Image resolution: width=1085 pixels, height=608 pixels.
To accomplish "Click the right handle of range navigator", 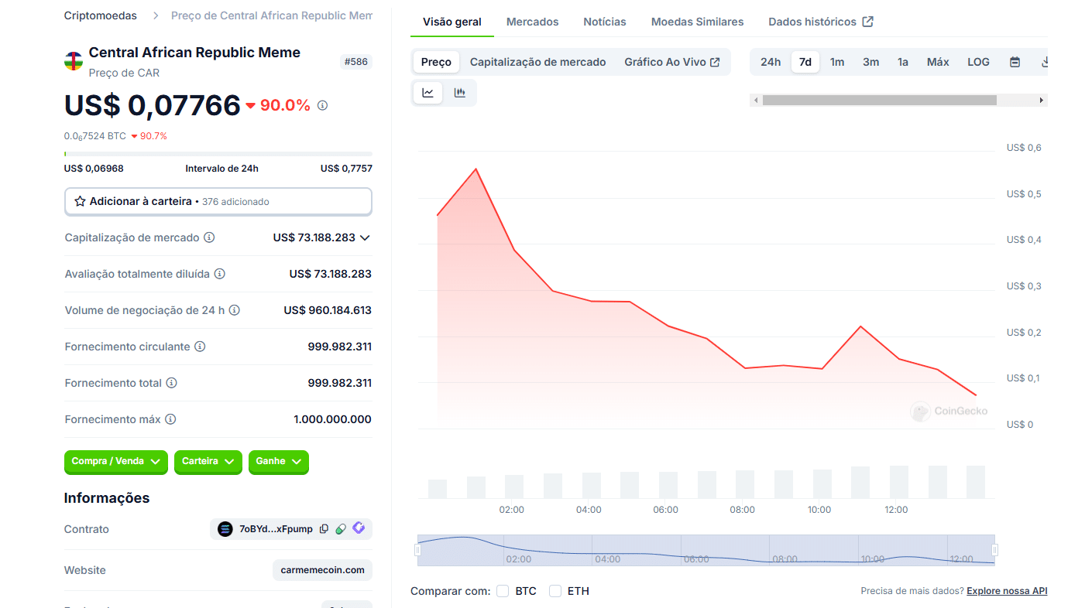I will coord(995,550).
